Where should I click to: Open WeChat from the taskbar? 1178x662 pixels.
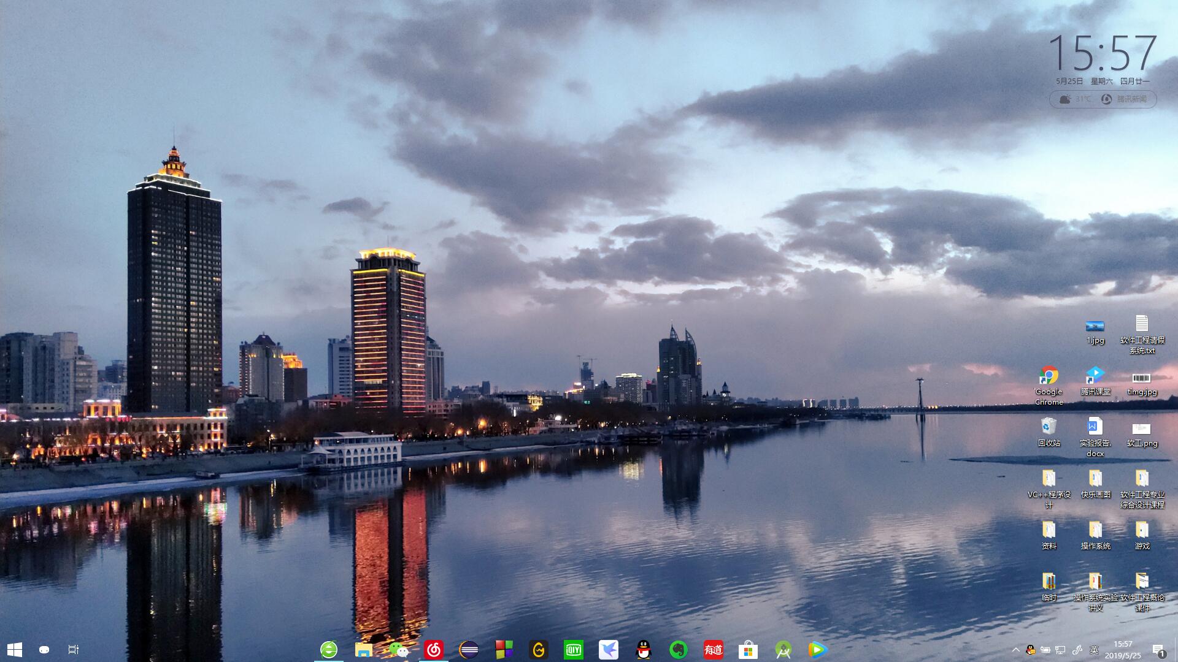coord(399,649)
